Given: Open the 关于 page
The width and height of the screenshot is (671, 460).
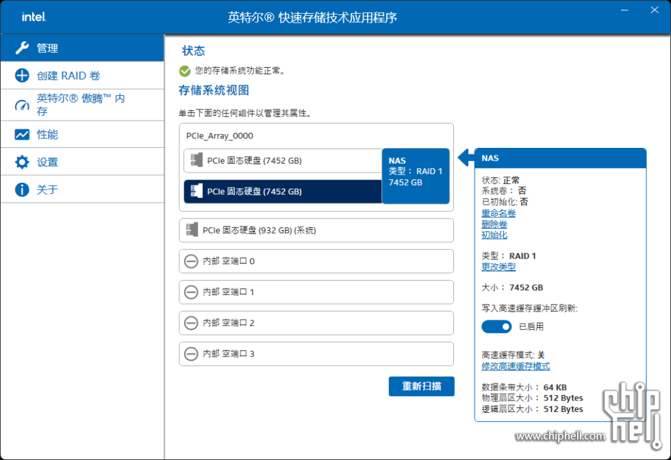Looking at the screenshot, I should coord(82,189).
